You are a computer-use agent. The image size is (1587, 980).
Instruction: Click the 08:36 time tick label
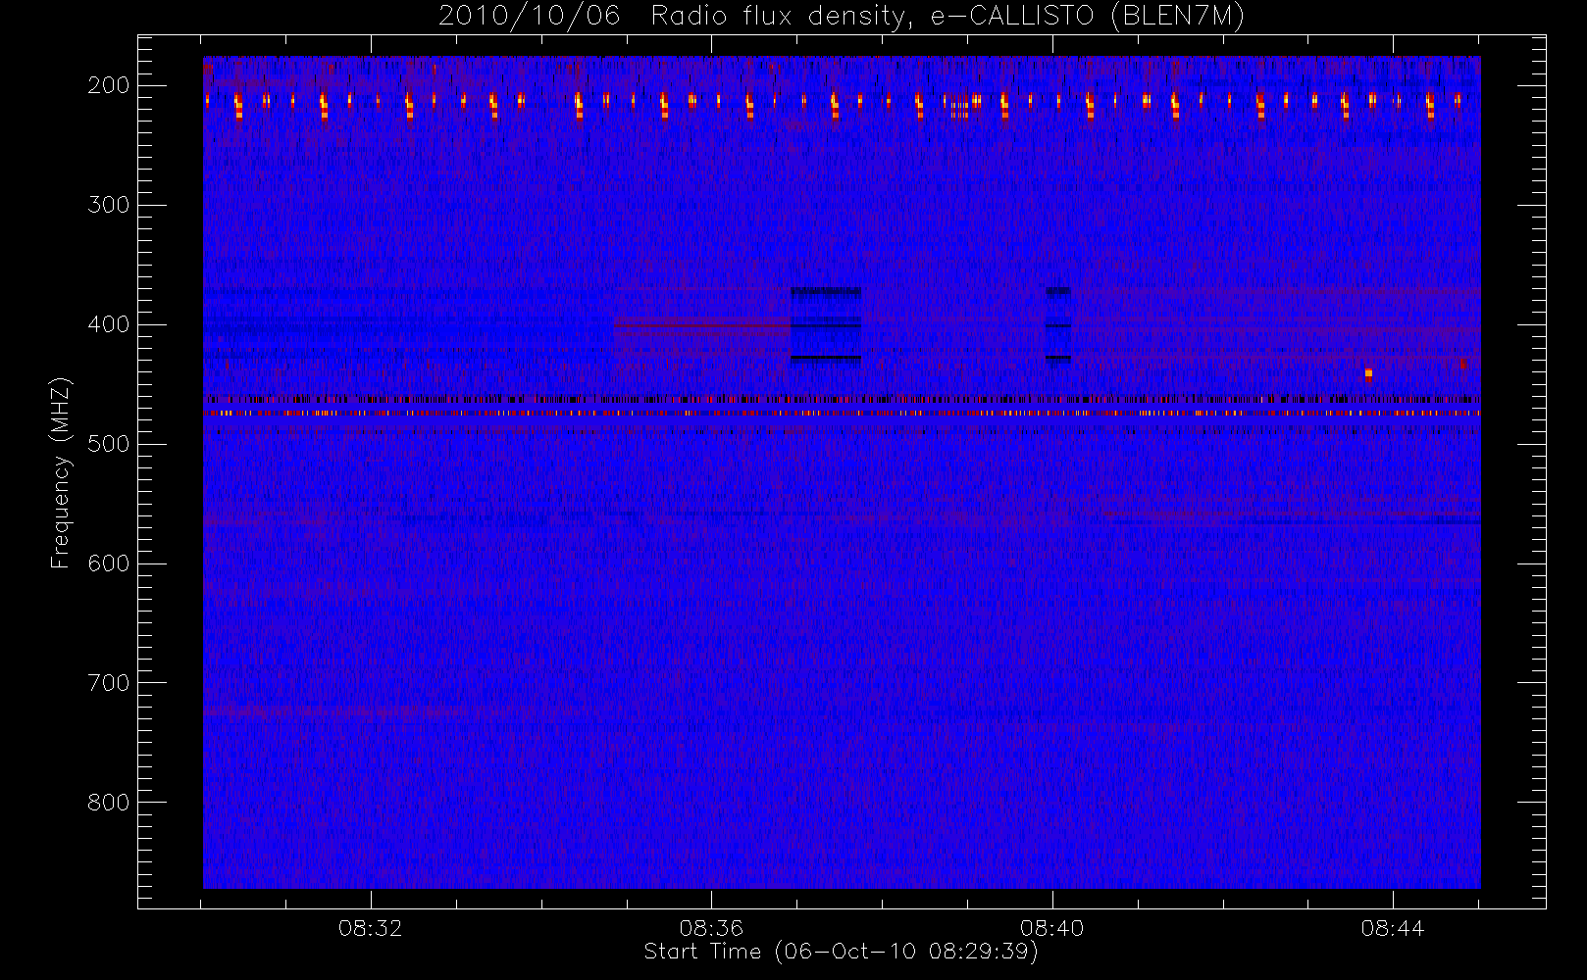[x=711, y=928]
